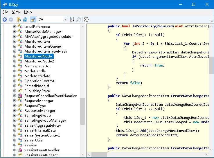Expand the MonitoredItem node
Image resolution: width=214 pixels, height=158 pixels.
coord(15,41)
